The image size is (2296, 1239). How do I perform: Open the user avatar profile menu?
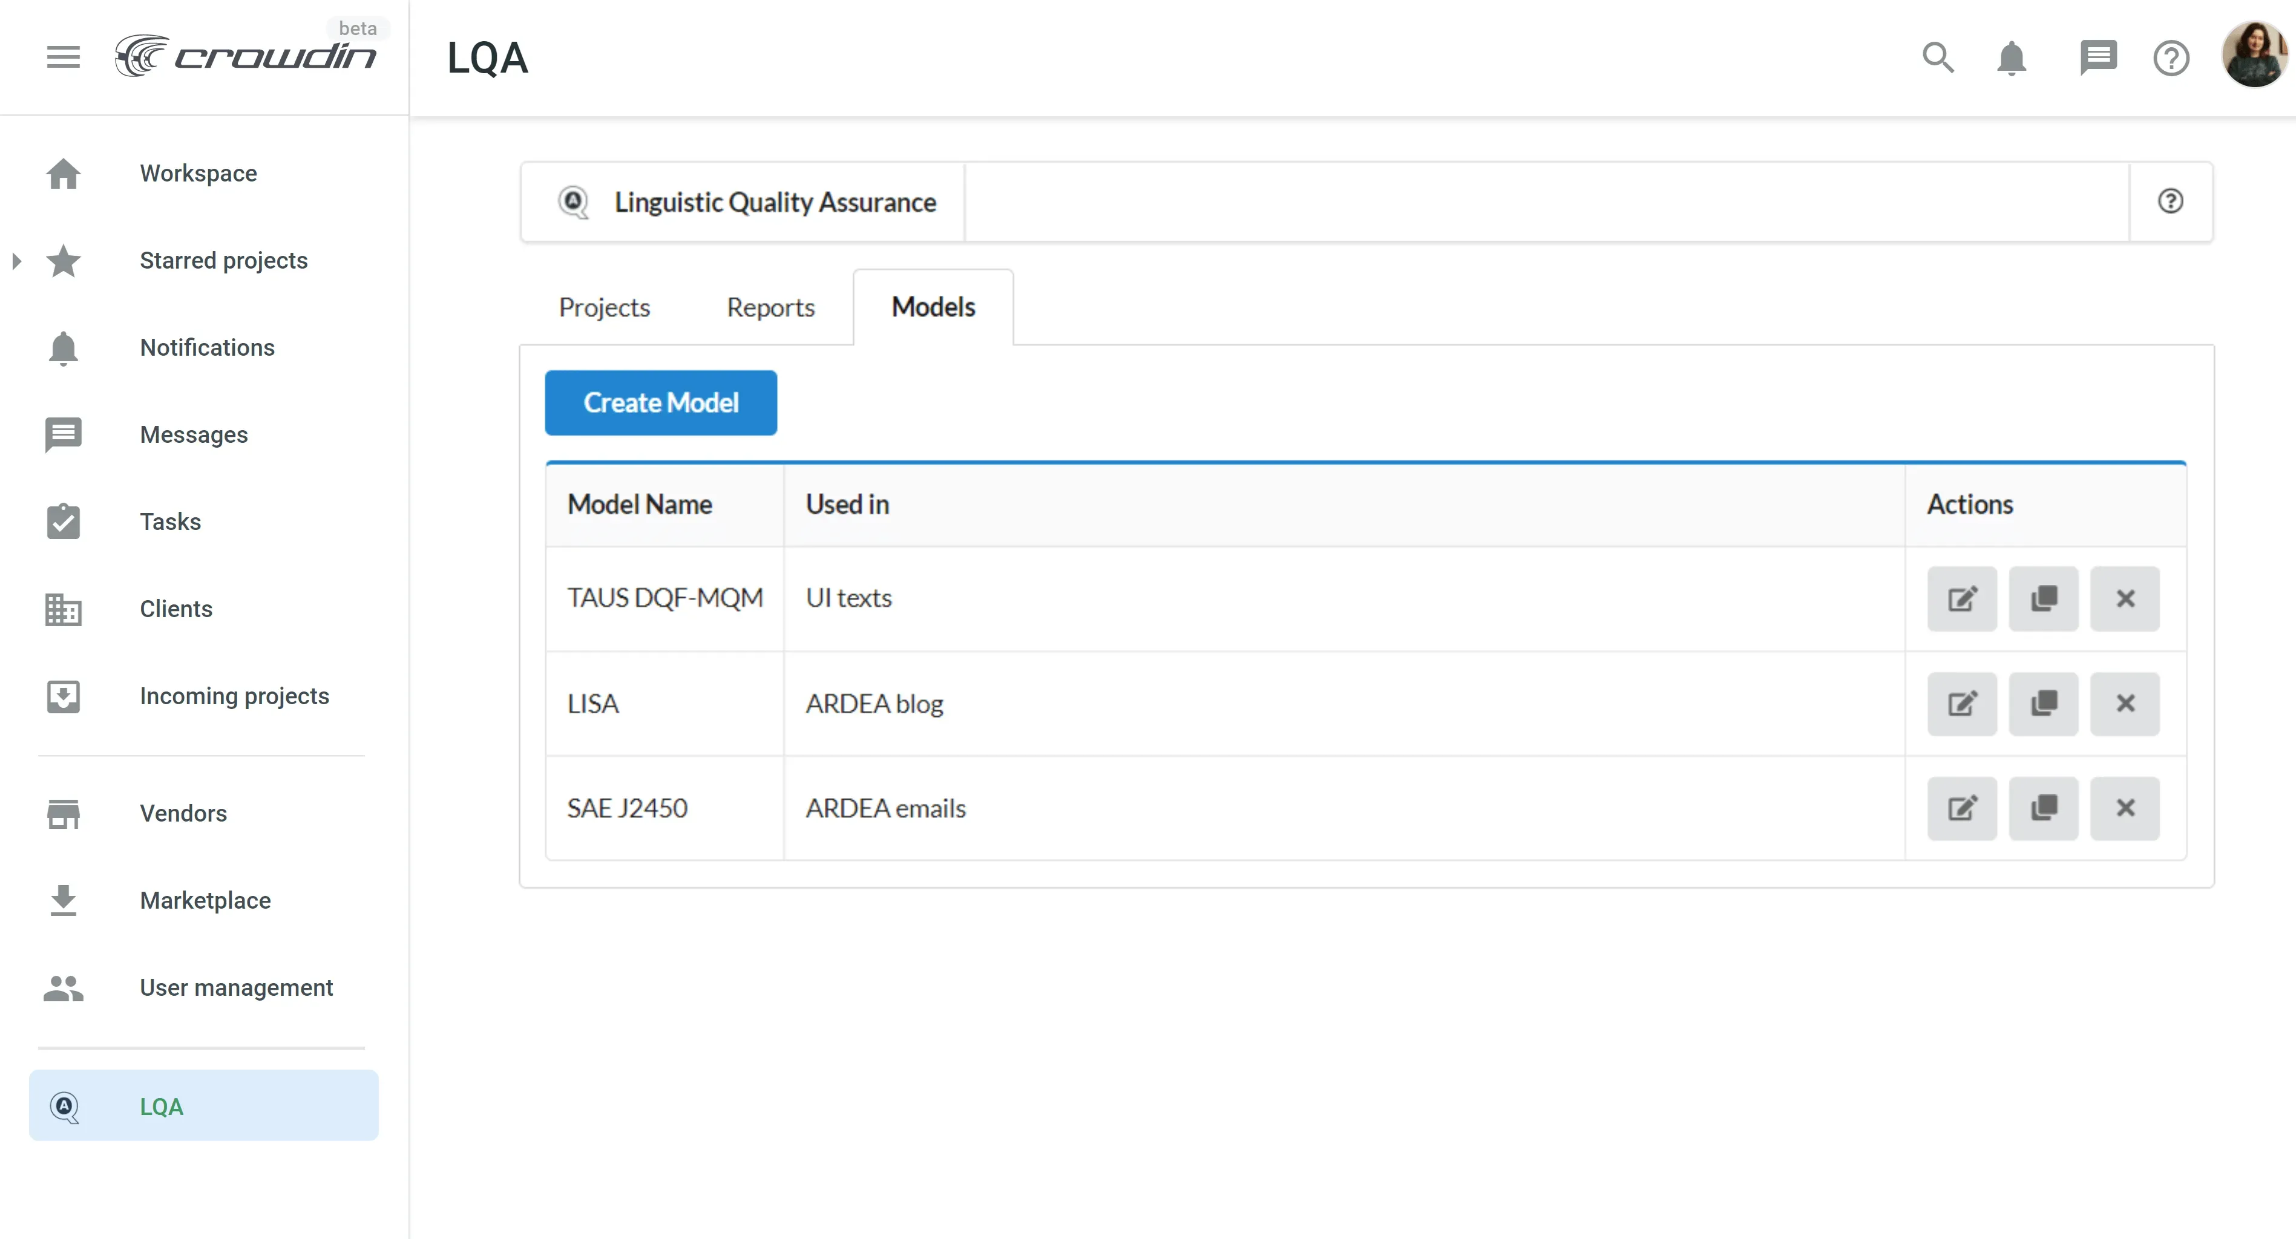(2254, 55)
